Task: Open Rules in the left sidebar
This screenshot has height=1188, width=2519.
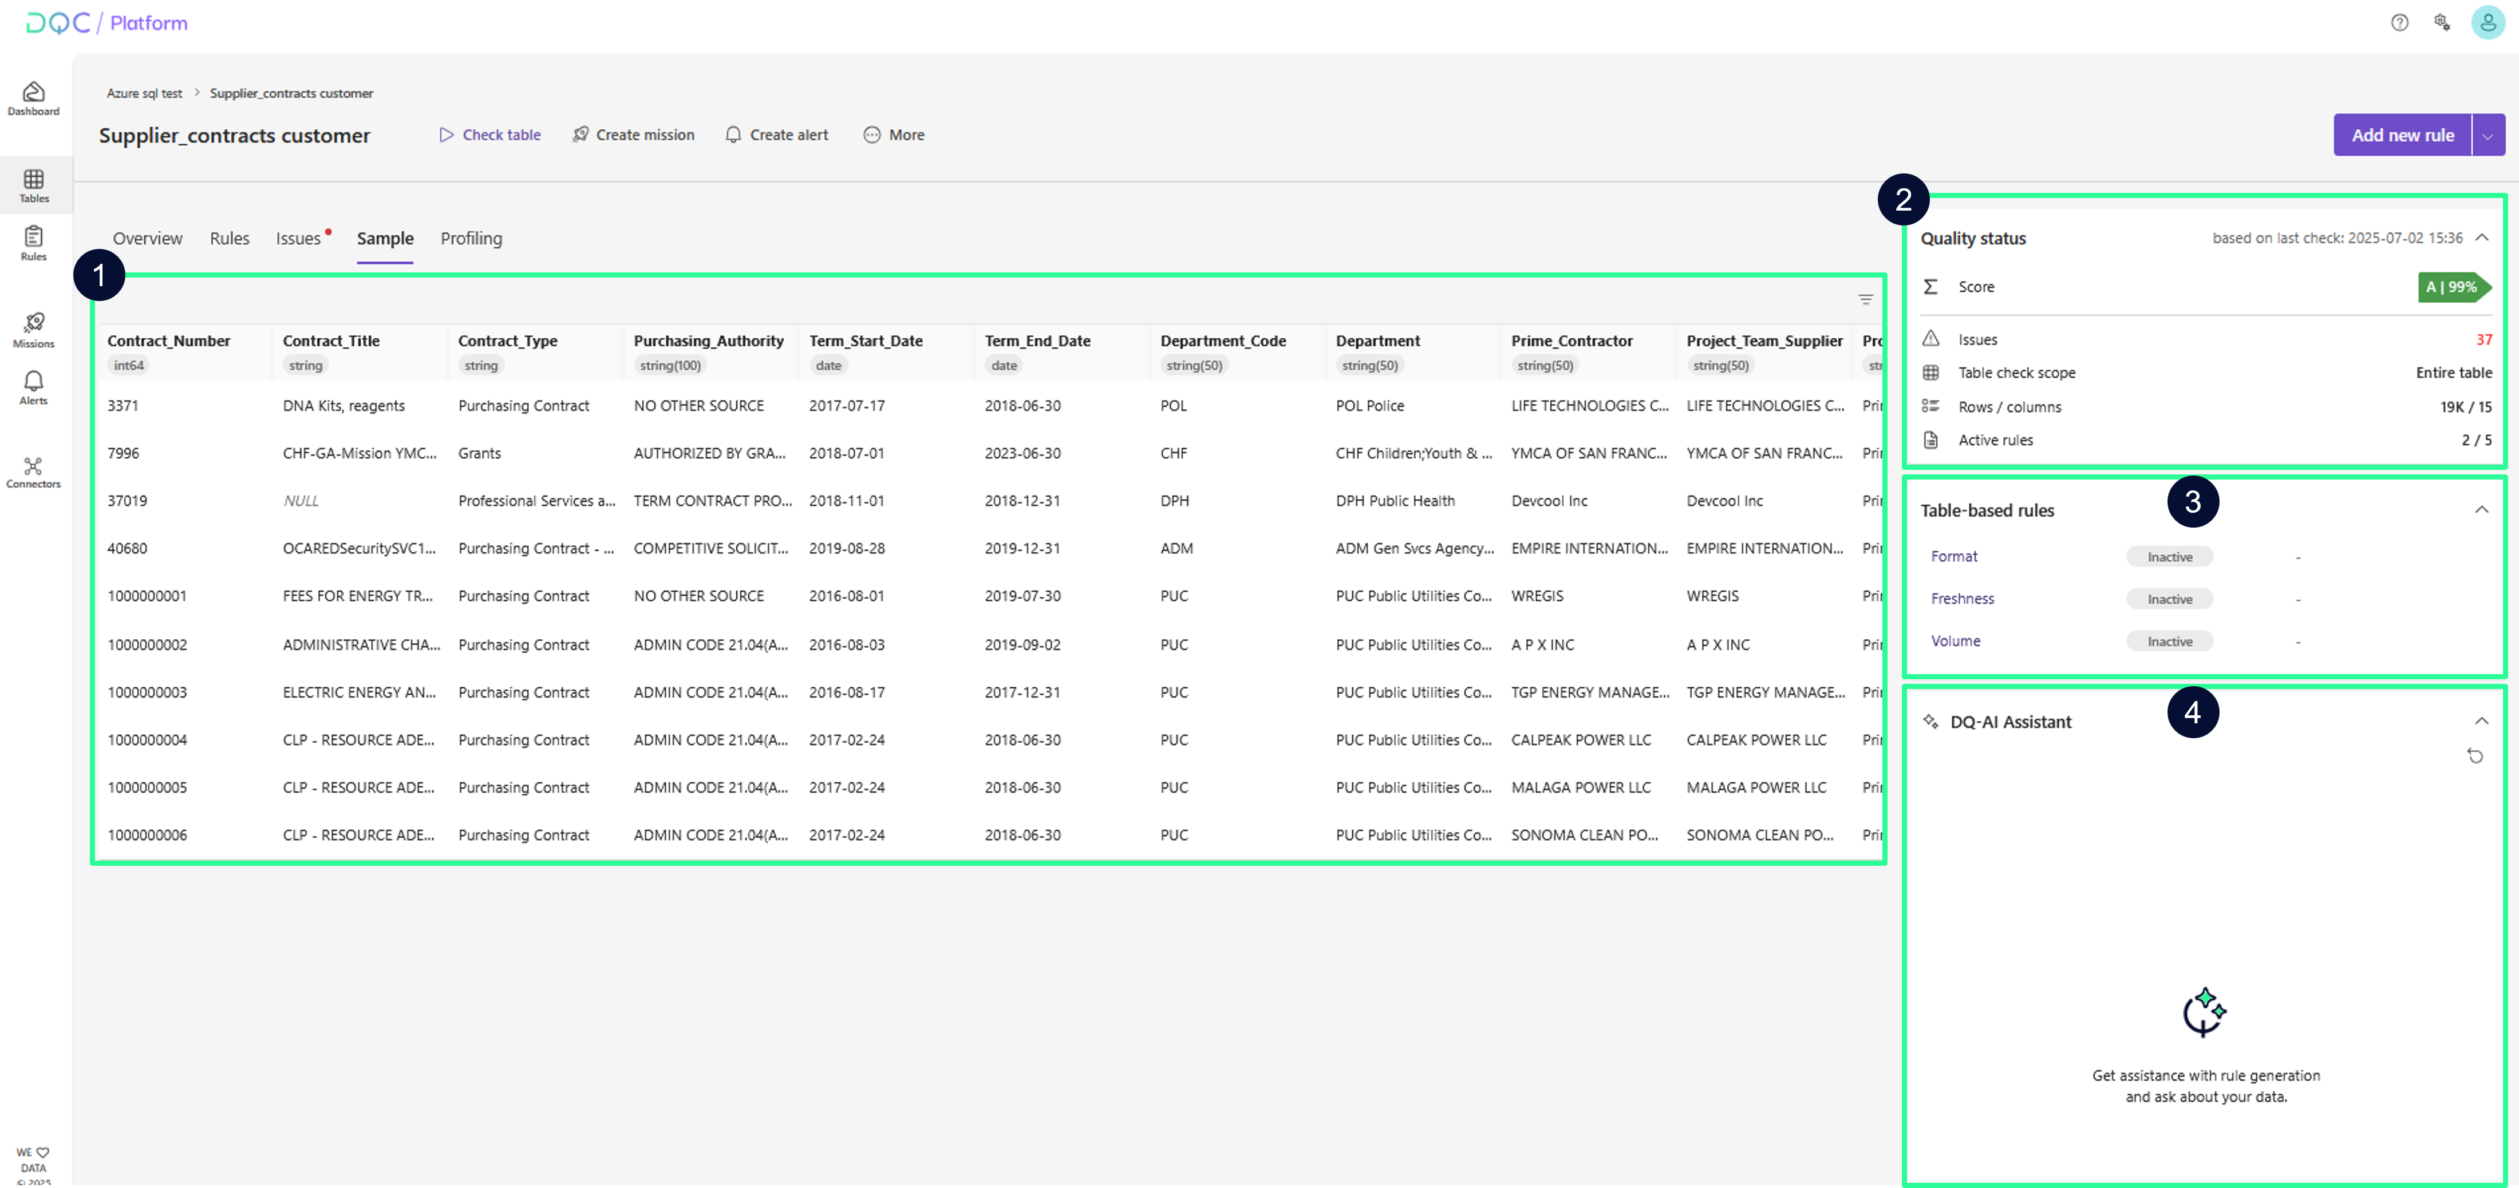Action: click(33, 243)
